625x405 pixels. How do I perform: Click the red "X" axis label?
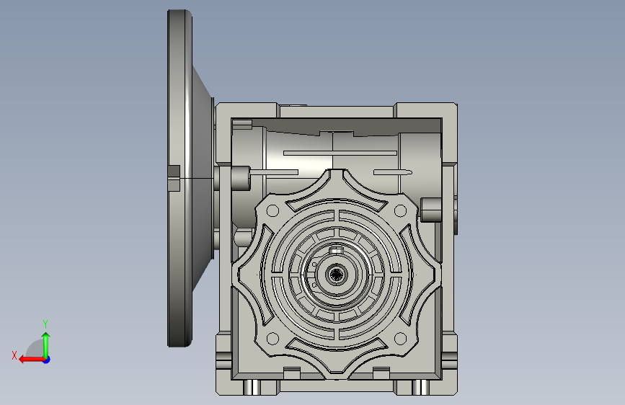pos(14,355)
